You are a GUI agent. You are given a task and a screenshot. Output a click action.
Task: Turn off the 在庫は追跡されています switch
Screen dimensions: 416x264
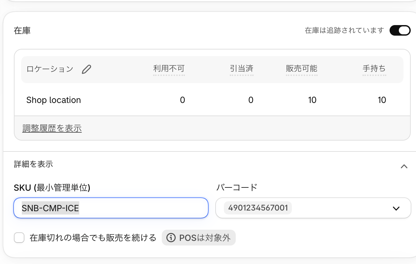(x=400, y=30)
